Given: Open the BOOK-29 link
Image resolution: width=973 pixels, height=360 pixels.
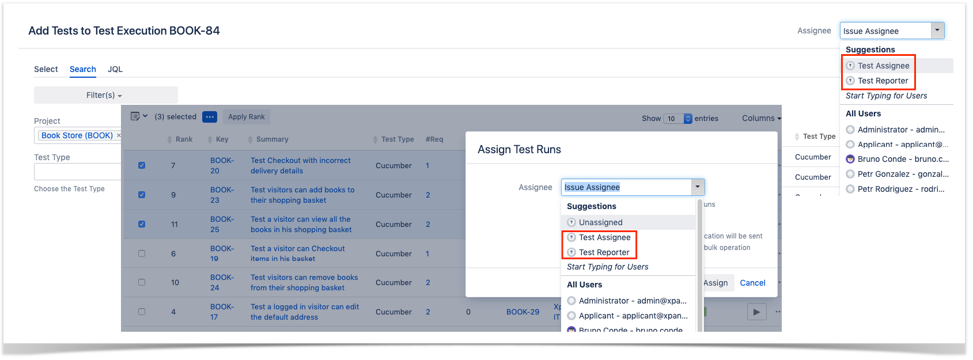Looking at the screenshot, I should [523, 312].
